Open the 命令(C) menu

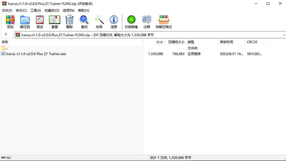coord(21,11)
